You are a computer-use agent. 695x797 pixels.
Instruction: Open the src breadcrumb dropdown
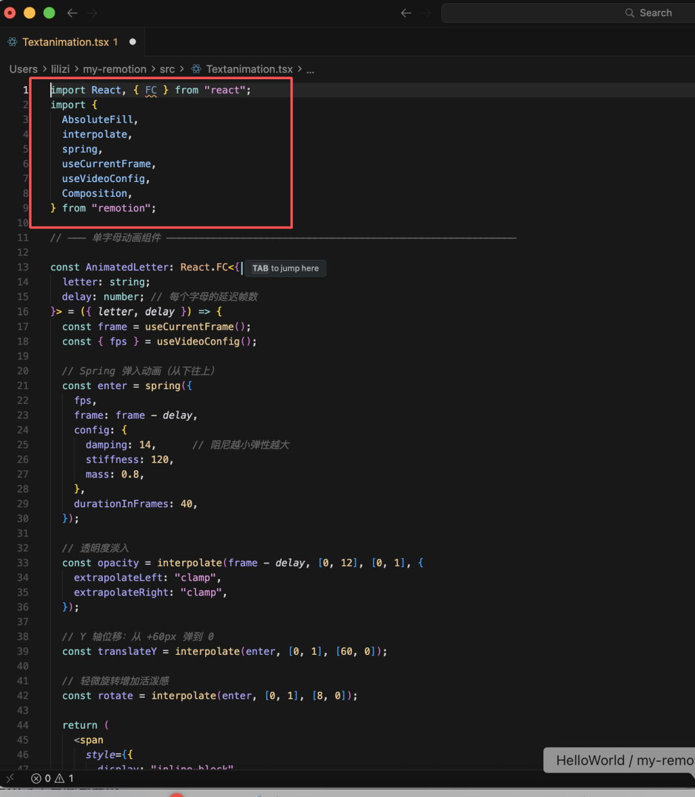pyautogui.click(x=167, y=69)
